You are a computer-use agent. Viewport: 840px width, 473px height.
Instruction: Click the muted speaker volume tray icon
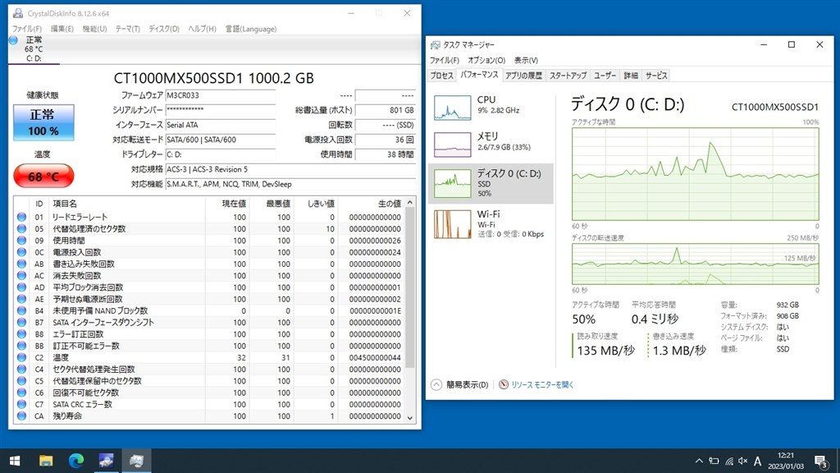click(743, 461)
